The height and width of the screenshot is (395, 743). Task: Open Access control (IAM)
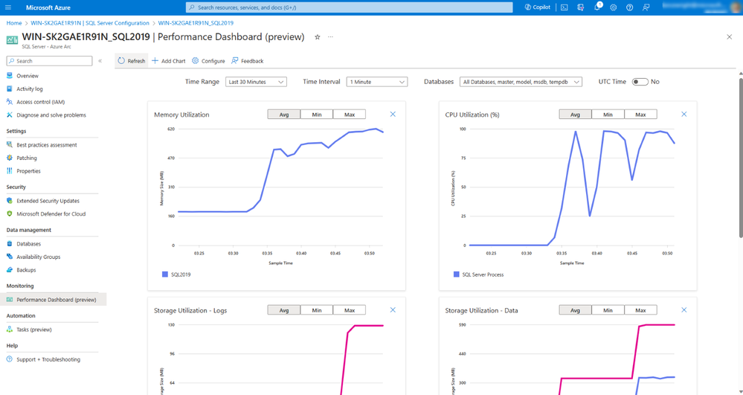[x=41, y=102]
